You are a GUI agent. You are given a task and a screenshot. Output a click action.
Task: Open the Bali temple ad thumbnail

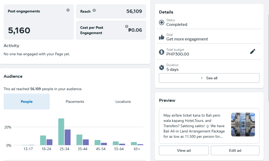[x=243, y=125]
